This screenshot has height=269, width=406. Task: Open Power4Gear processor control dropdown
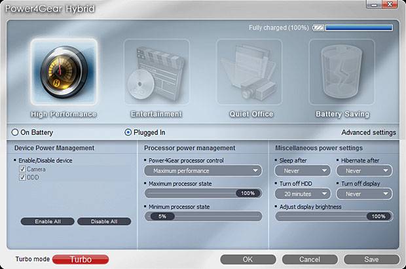[x=203, y=171]
